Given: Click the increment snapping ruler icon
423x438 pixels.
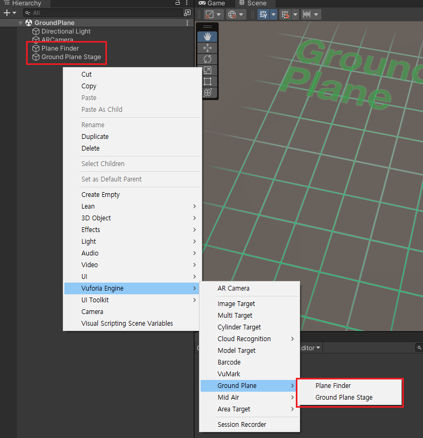Looking at the screenshot, I should pyautogui.click(x=306, y=14).
